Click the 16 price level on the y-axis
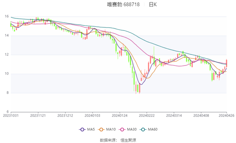236x143 pixels. (6, 16)
